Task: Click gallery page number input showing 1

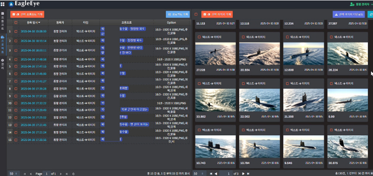Action: [226, 174]
